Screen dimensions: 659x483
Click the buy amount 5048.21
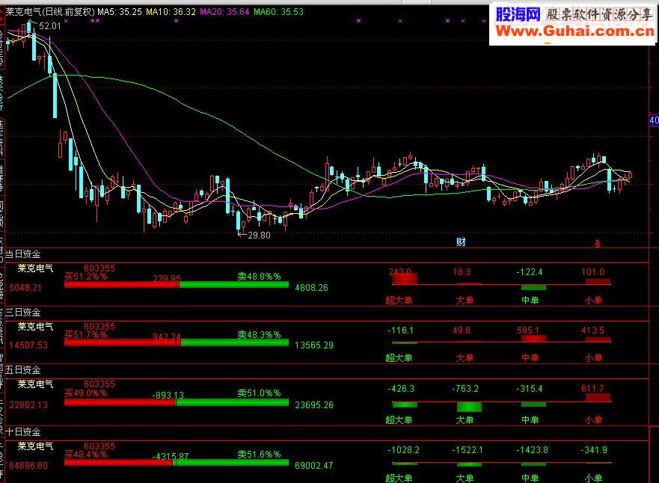[25, 288]
